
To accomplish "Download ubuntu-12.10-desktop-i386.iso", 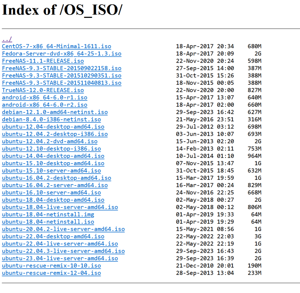I will tap(51, 149).
